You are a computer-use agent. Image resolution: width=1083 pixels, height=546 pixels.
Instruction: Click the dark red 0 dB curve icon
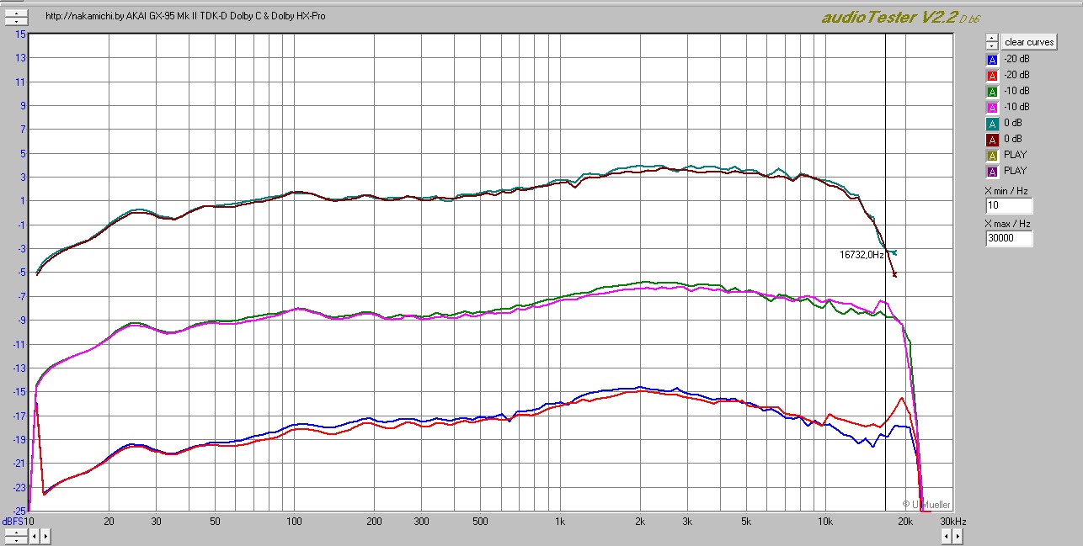[x=991, y=140]
